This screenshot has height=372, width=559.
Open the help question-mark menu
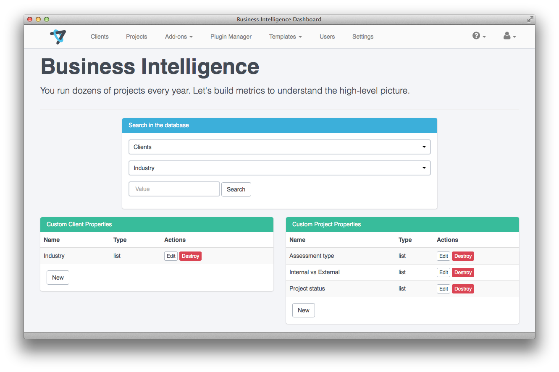(479, 36)
